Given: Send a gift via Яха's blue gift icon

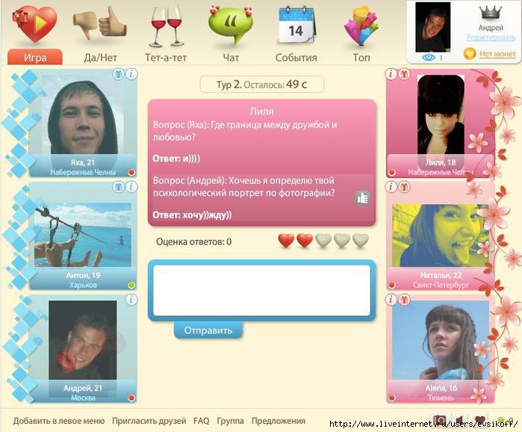Looking at the screenshot, I should [x=119, y=74].
